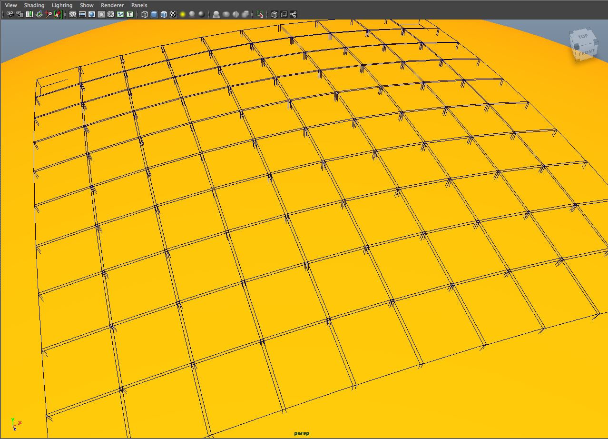The width and height of the screenshot is (608, 439).
Task: Open the Camera Attributes icon
Action: pyautogui.click(x=20, y=14)
